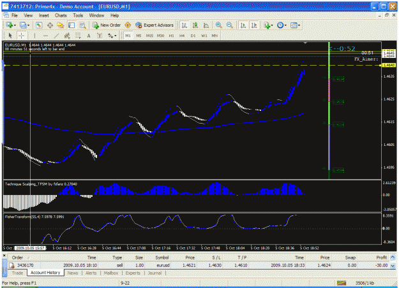Expand the templates dropdown
This screenshot has height=288, width=399.
299,25
